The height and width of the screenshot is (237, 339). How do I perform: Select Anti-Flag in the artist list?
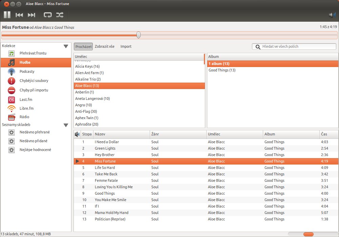click(x=86, y=111)
